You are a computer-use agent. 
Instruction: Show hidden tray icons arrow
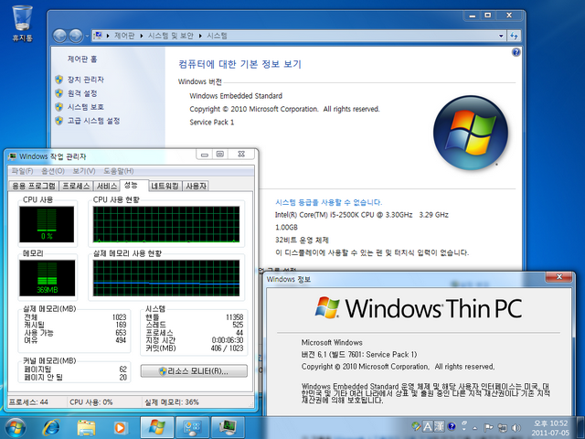pyautogui.click(x=475, y=428)
